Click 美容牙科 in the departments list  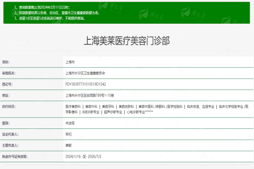(x=108, y=106)
